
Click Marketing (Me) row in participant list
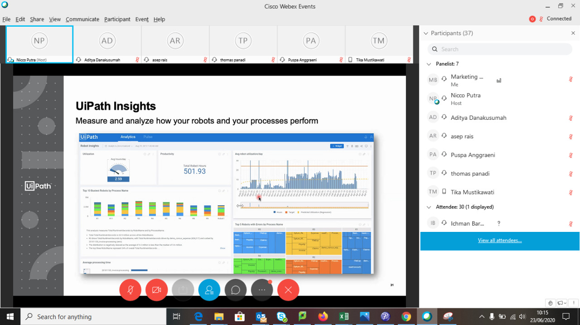click(x=500, y=80)
